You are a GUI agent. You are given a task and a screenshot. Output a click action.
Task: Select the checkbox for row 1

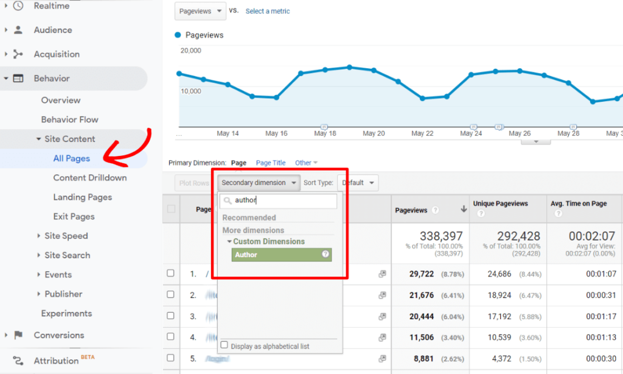[170, 274]
